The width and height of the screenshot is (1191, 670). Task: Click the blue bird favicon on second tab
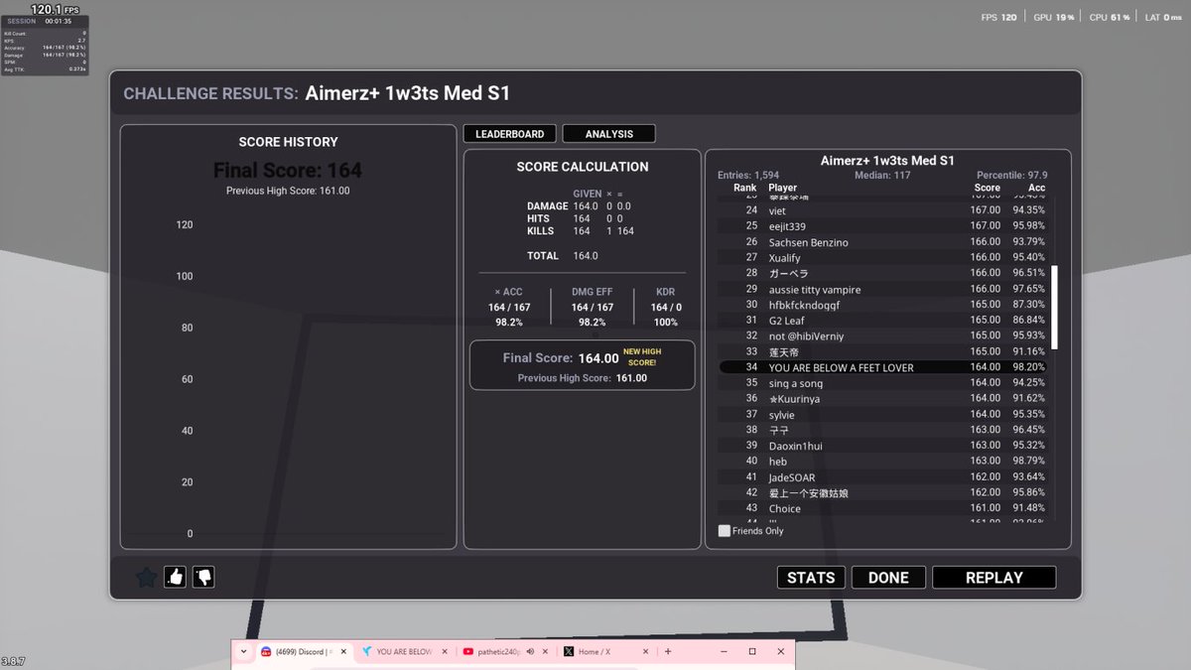[x=367, y=651]
